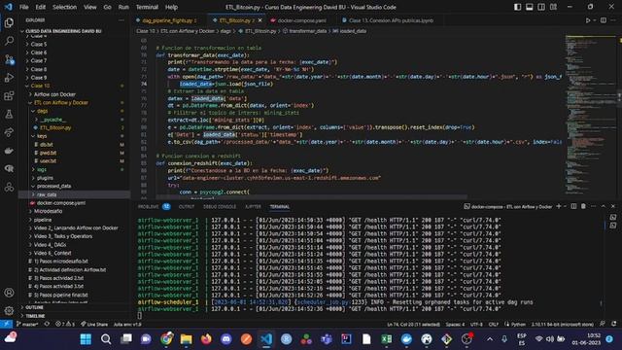Switch to the PROBLEMS panel tab
The image size is (622, 350).
point(148,207)
